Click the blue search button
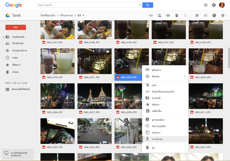This screenshot has width=230, height=161. (148, 5)
